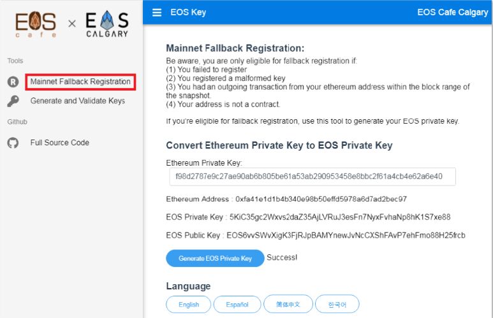Switch language to 简体中文
The height and width of the screenshot is (318, 493).
tap(289, 305)
